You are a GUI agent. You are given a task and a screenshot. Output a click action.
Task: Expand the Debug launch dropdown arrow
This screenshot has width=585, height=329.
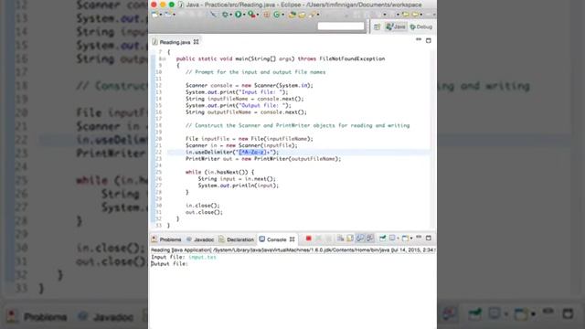(231, 15)
